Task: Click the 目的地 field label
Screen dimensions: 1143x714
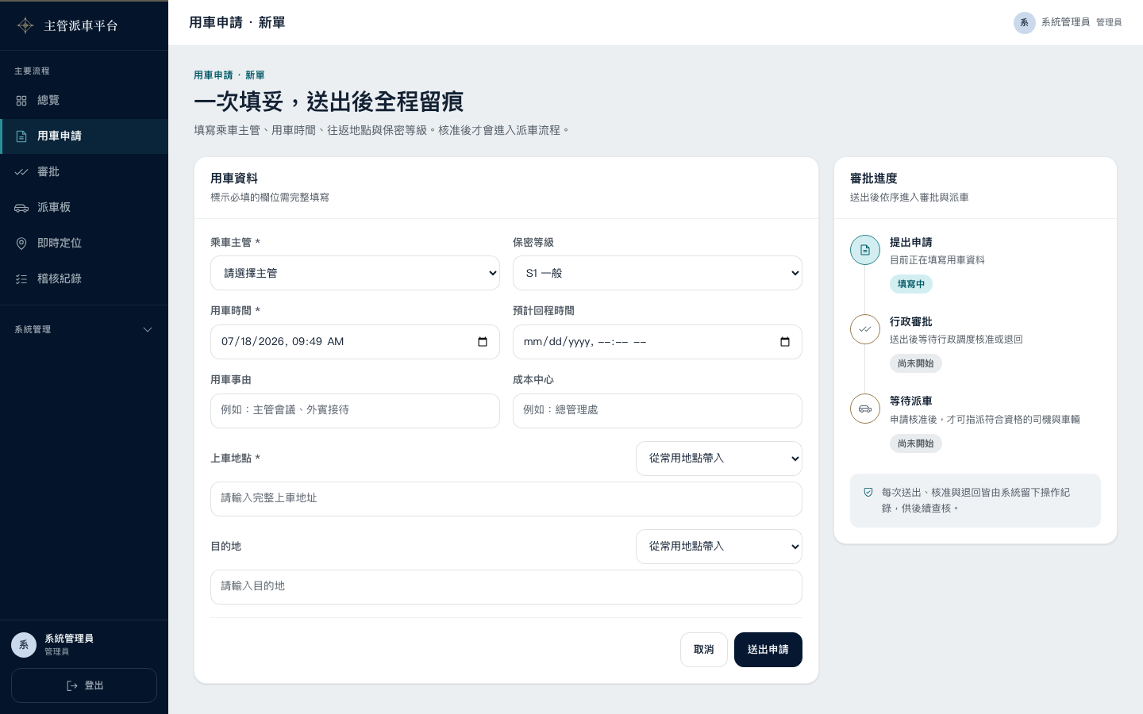Action: pyautogui.click(x=225, y=547)
